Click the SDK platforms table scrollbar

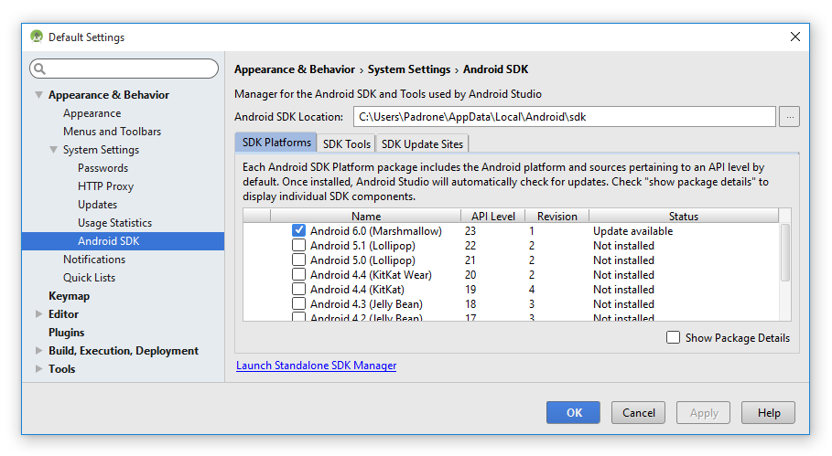click(784, 252)
